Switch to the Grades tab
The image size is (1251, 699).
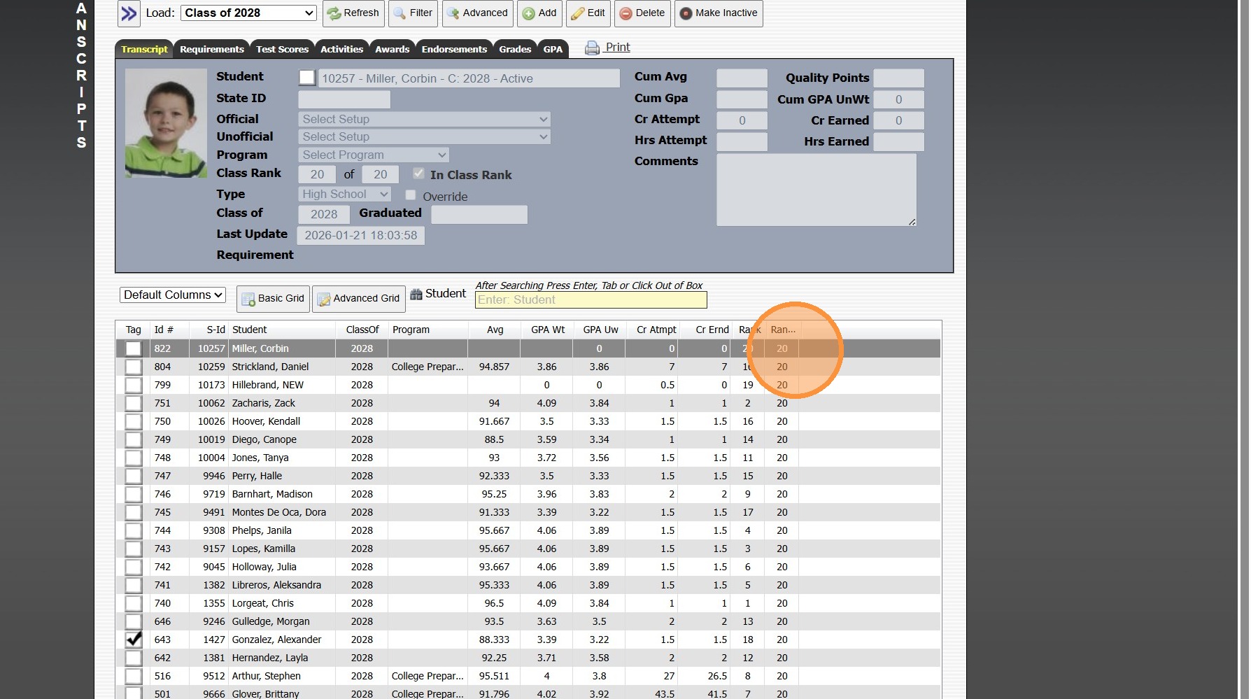(x=515, y=49)
